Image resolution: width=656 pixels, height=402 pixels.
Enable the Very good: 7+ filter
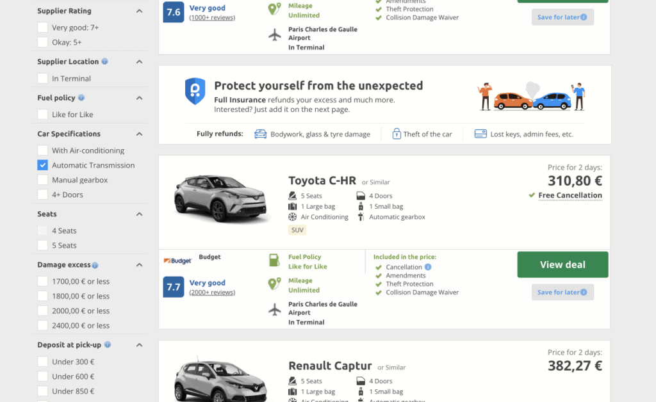(42, 28)
